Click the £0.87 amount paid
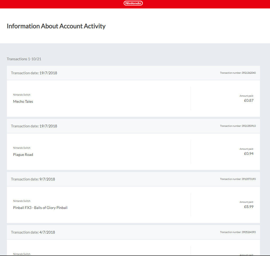Screen dimensions: 270x256 [249, 100]
